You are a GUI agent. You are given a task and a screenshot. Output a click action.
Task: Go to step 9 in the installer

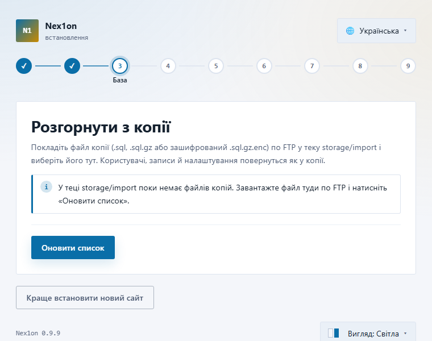[x=408, y=66]
